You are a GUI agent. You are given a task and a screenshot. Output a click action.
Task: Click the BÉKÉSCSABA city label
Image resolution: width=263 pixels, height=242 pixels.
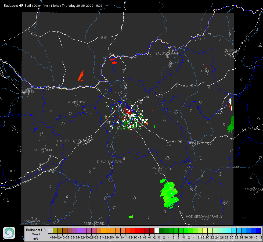tap(254, 190)
